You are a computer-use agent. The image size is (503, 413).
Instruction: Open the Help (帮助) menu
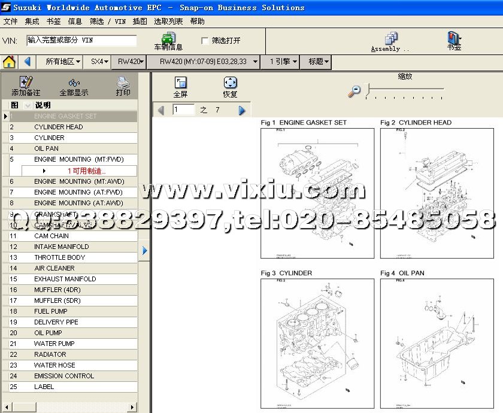(x=197, y=21)
